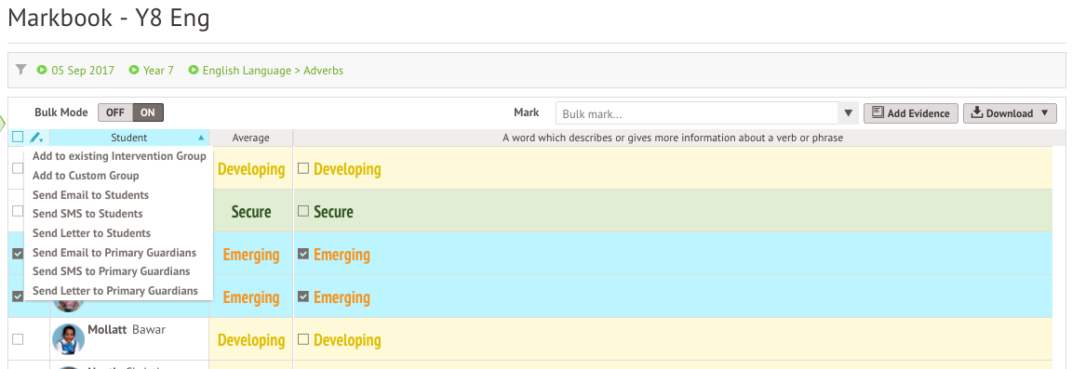Click into the Bulk mark input field

tap(697, 113)
